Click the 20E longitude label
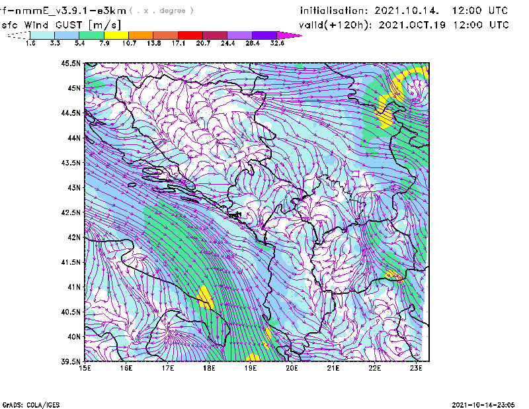The height and width of the screenshot is (409, 529). coord(292,368)
